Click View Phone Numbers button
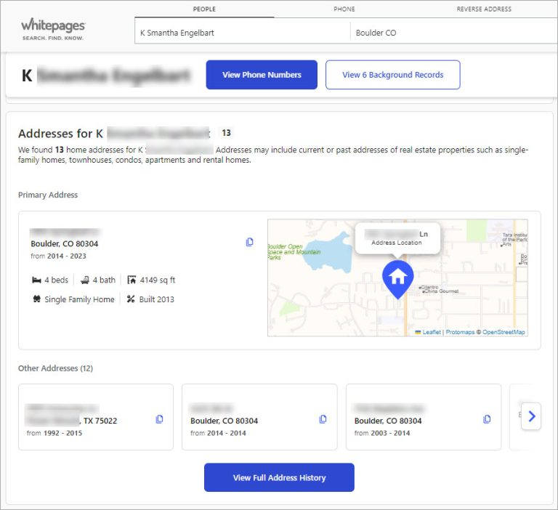Image resolution: width=558 pixels, height=510 pixels. 262,75
